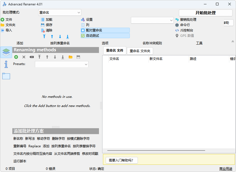Add method with green plus in Renaming methods
The height and width of the screenshot is (172, 236).
[16, 57]
